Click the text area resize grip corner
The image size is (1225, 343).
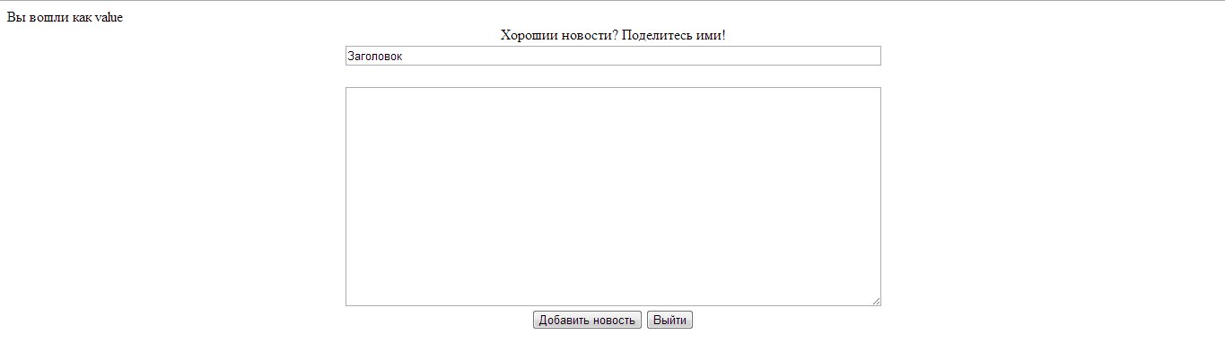pos(876,301)
